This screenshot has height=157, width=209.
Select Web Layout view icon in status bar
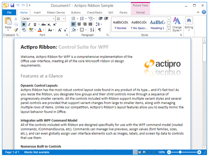(144, 152)
